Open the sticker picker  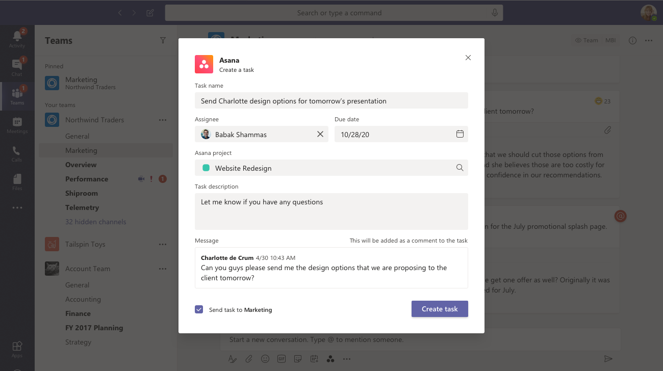(298, 359)
